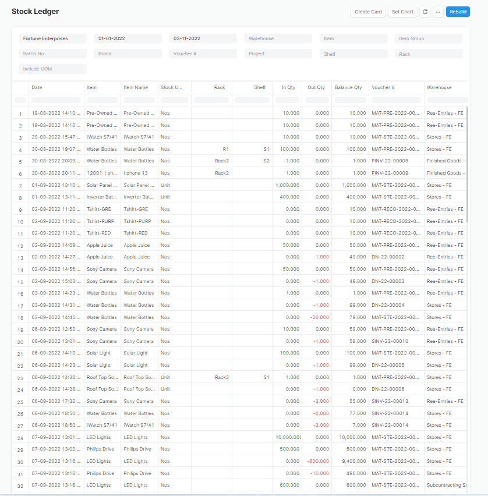Click the Fortune Enterprises company field
Image resolution: width=488 pixels, height=496 pixels.
coord(52,38)
